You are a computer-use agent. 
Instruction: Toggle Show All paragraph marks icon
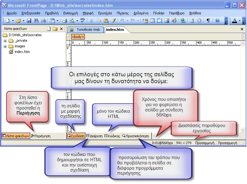208,21
